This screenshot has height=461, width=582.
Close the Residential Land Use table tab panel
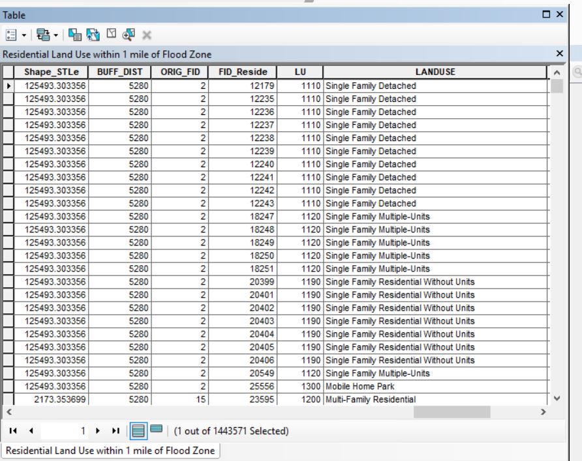pyautogui.click(x=559, y=54)
